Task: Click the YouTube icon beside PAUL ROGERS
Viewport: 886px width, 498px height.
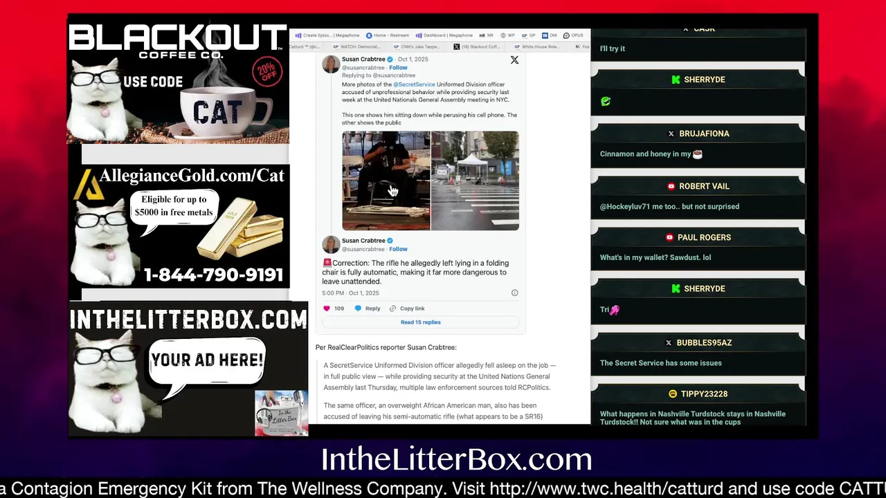Action: (669, 237)
